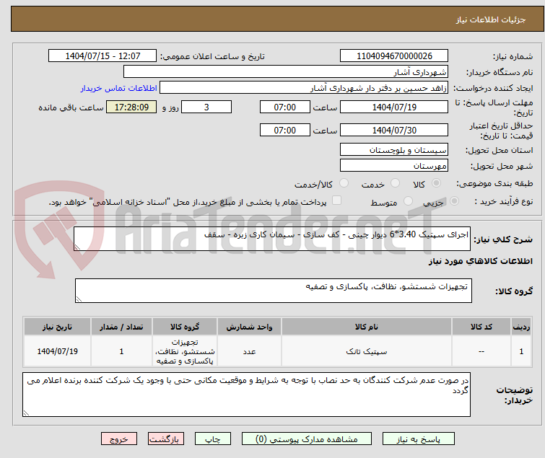The image size is (545, 458).
Task: Click the شرح کلی نیاز description text area
Action: (272, 239)
